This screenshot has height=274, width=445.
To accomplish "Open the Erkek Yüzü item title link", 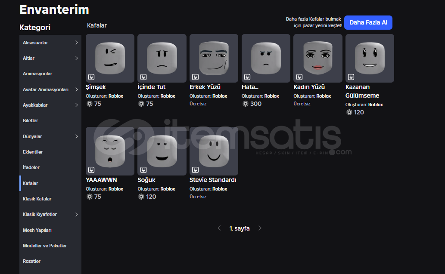I will click(x=205, y=87).
